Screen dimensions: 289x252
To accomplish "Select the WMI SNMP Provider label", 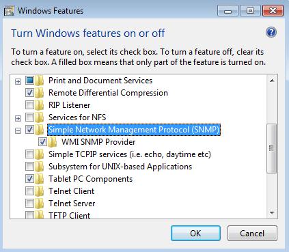I will coord(98,142).
